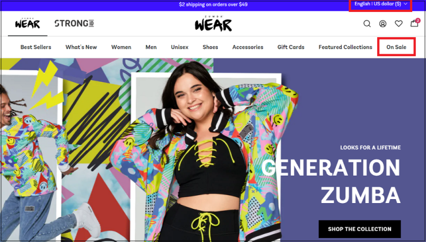This screenshot has width=426, height=242.
Task: Expand the English | US dollar selector
Action: [380, 4]
